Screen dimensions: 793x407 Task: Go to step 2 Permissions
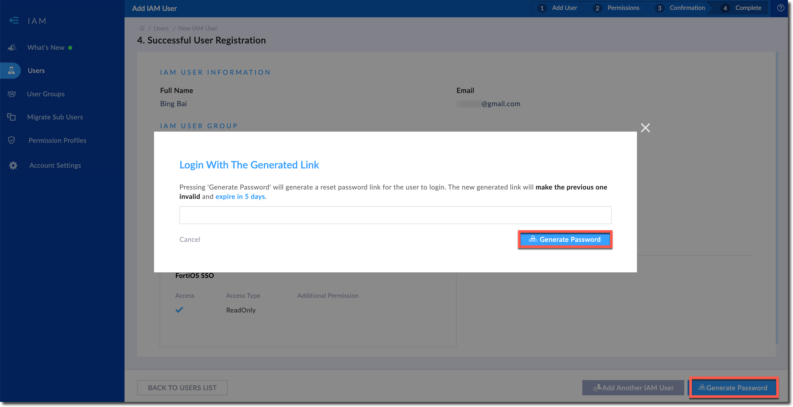617,8
